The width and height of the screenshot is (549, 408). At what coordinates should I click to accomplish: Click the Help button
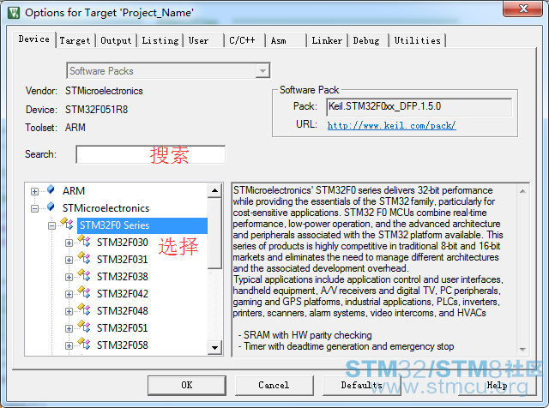(497, 385)
